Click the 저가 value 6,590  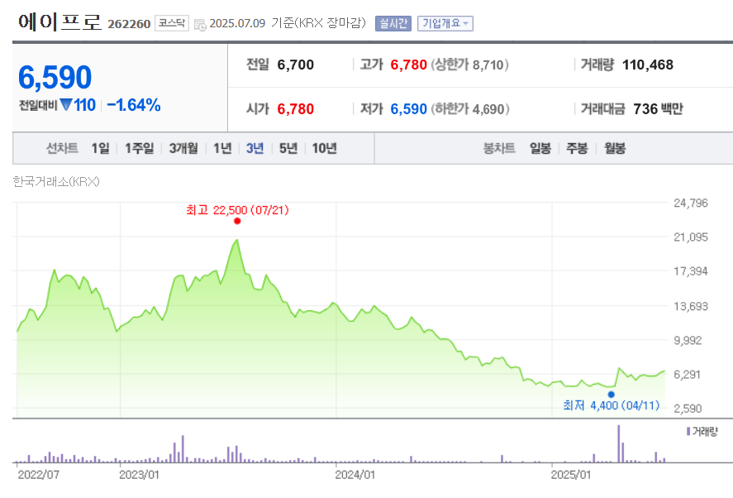tap(408, 109)
